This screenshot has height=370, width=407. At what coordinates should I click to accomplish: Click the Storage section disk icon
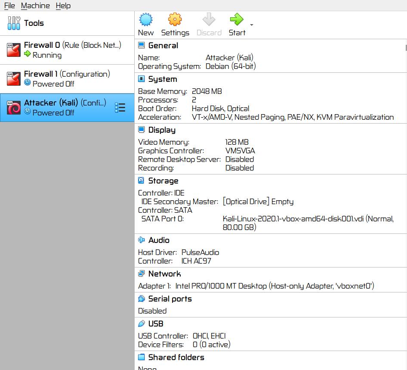[x=141, y=180]
